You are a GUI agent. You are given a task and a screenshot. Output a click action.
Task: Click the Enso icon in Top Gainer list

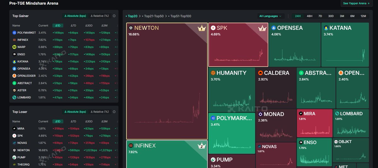pos(14,54)
